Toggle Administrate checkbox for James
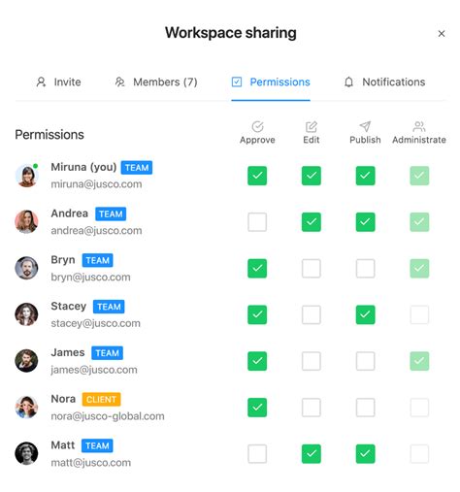 (x=419, y=361)
